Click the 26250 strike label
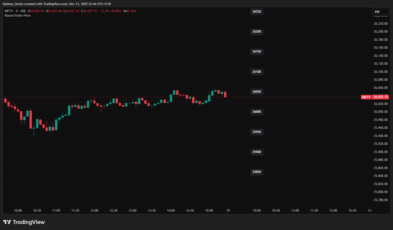This screenshot has width=393, height=230. coord(257,12)
